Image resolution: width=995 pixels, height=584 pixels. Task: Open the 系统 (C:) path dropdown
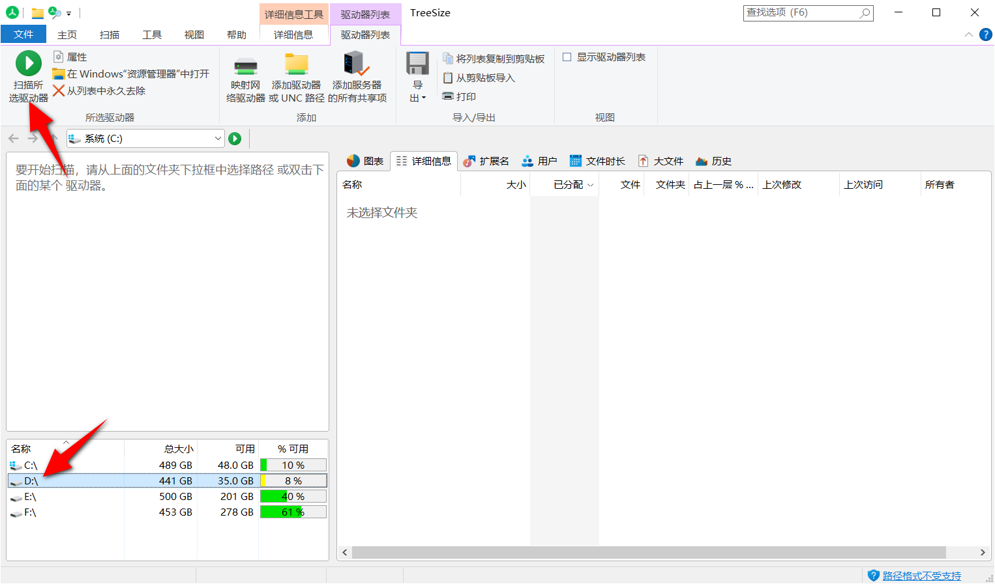click(x=218, y=138)
